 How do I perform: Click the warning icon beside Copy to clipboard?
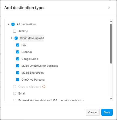click(x=44, y=87)
